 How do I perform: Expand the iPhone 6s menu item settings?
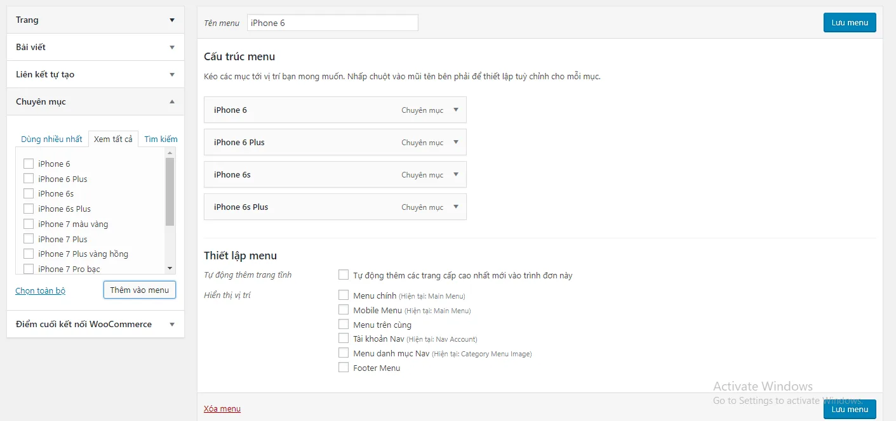[456, 174]
